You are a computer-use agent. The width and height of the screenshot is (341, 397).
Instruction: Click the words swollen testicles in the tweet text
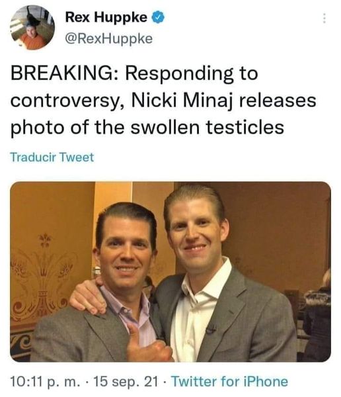click(x=208, y=127)
